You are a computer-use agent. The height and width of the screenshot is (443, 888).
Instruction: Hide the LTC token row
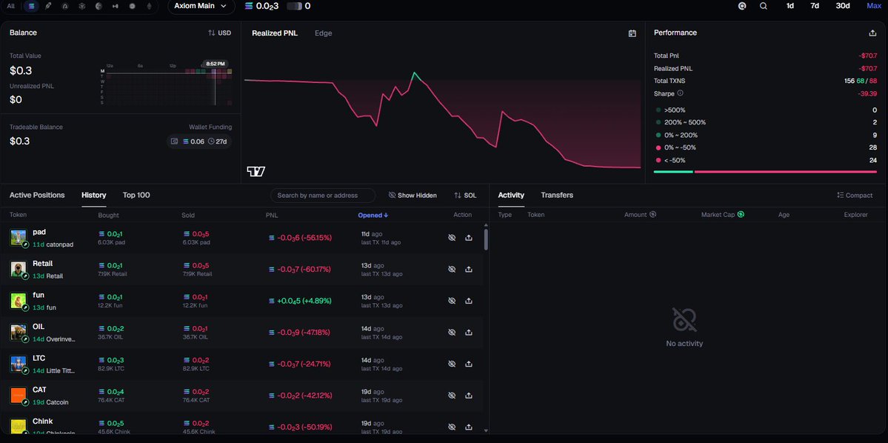point(452,364)
